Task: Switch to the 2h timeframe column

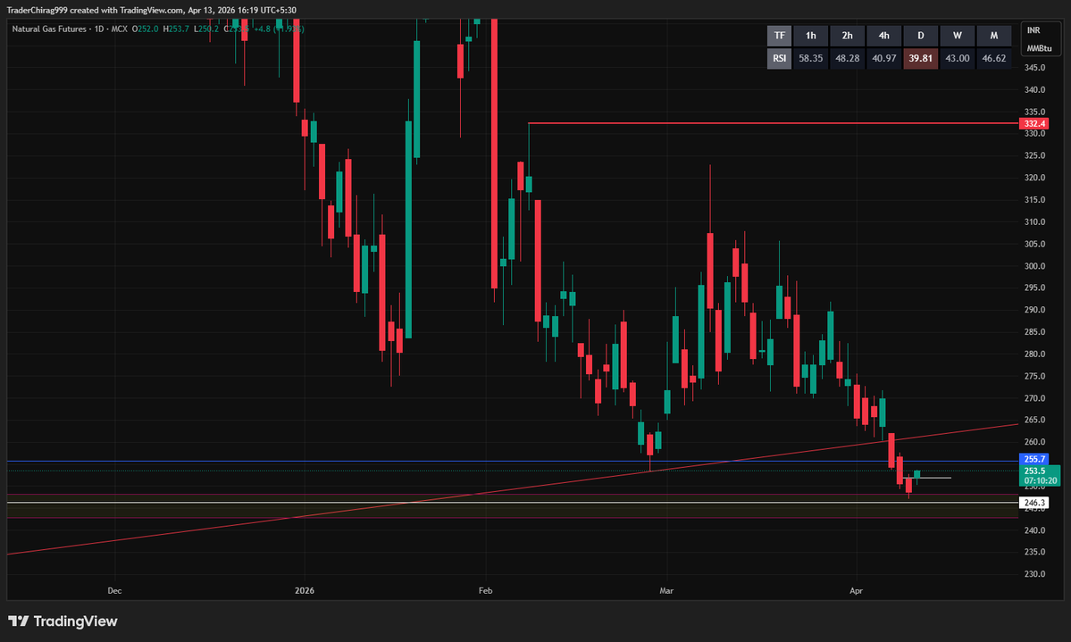Action: 847,35
